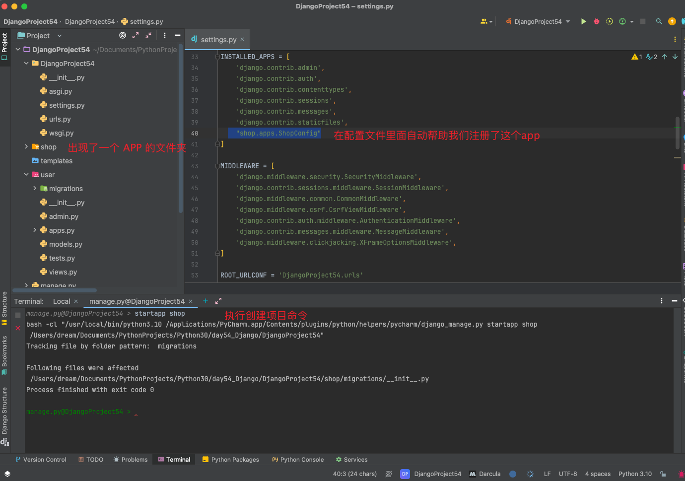Image resolution: width=685 pixels, height=481 pixels.
Task: Collapse the DjangoProject54 root folder
Action: (x=18, y=49)
